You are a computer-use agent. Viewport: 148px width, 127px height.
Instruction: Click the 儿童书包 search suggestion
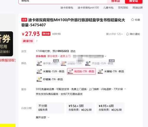(108, 8)
